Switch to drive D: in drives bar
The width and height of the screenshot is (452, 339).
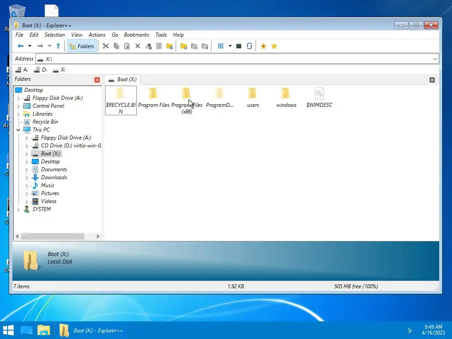41,70
